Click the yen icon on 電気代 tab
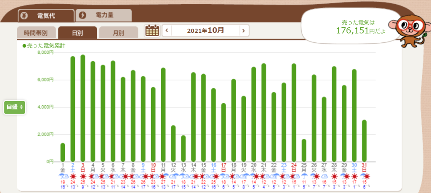Screen dimensions: 431x193 pos(27,16)
